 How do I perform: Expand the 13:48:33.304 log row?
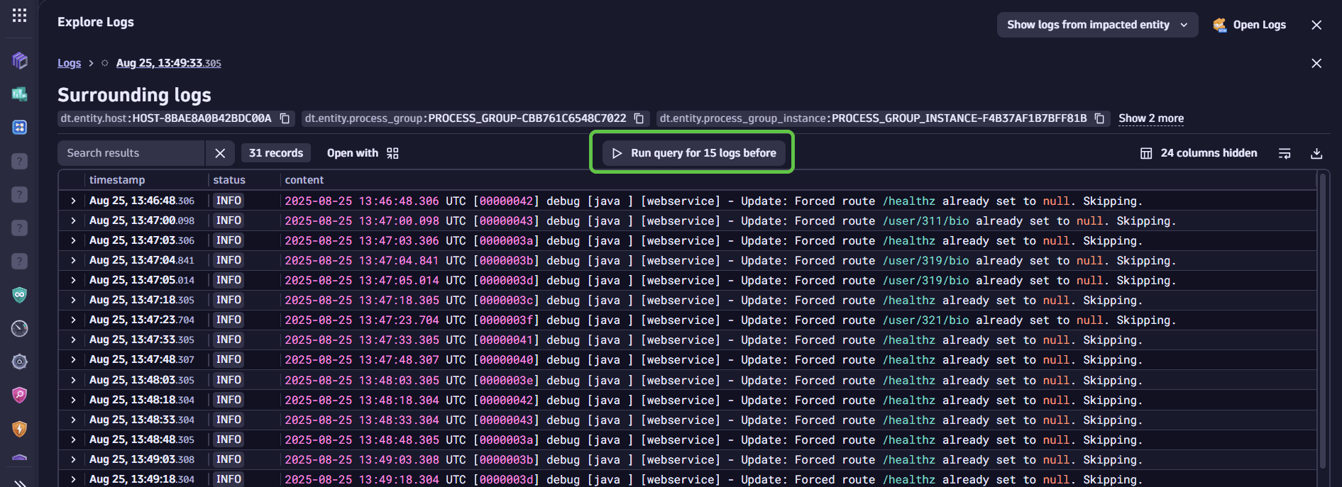(73, 420)
